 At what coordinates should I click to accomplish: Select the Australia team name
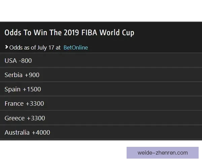click(17, 133)
